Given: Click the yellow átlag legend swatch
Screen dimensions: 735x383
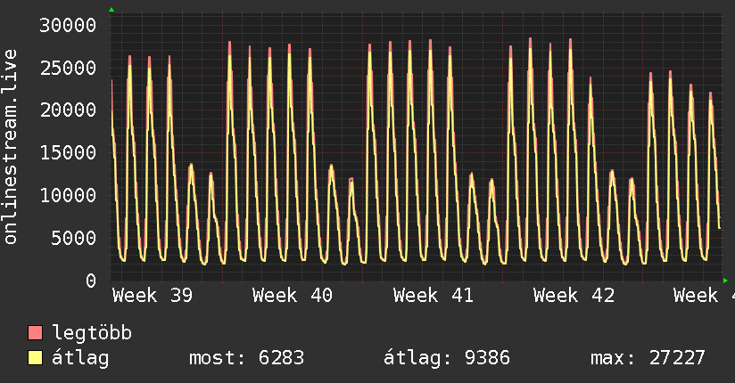Looking at the screenshot, I should pos(35,358).
